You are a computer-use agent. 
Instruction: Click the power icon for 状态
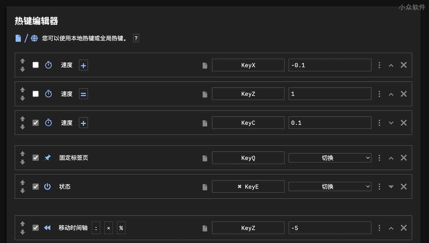[x=48, y=186]
